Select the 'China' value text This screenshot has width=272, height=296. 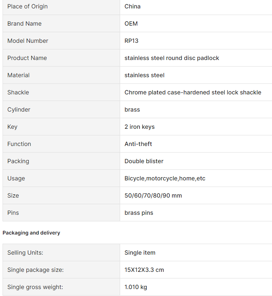[133, 7]
